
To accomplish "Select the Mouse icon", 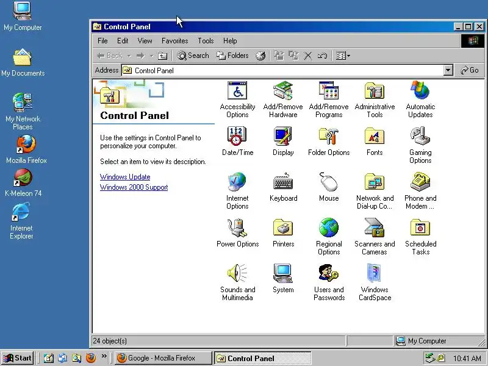I will (x=329, y=187).
